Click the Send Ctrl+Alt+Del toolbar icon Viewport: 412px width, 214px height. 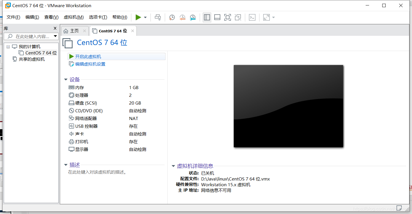click(158, 17)
